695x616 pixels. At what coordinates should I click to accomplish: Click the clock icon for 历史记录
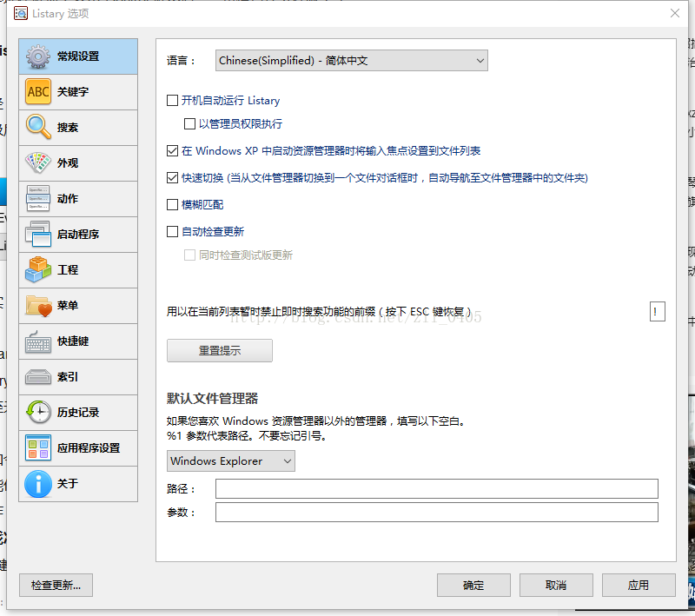pos(38,412)
